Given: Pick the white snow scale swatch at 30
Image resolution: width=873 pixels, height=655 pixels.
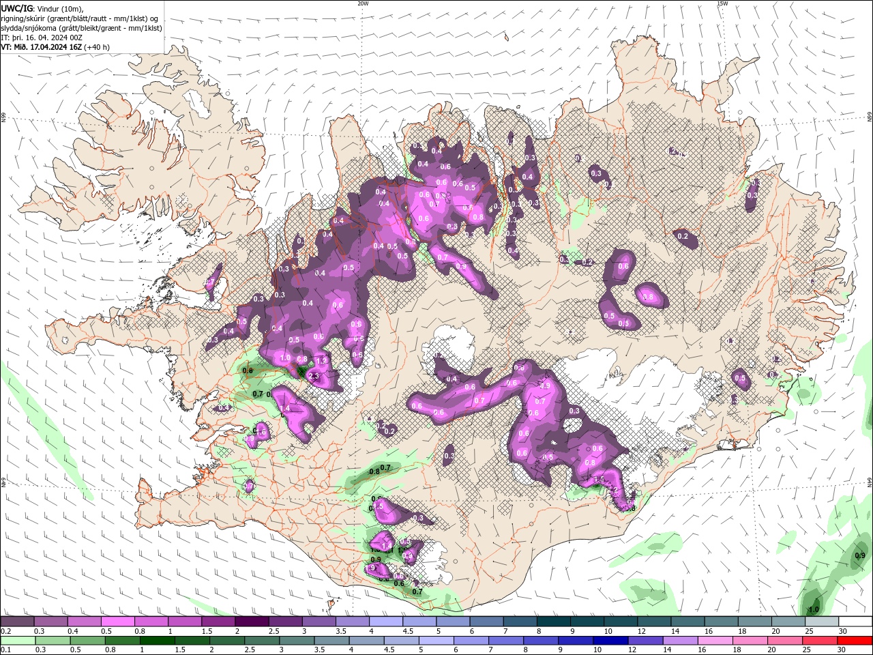Looking at the screenshot, I should pos(855,622).
